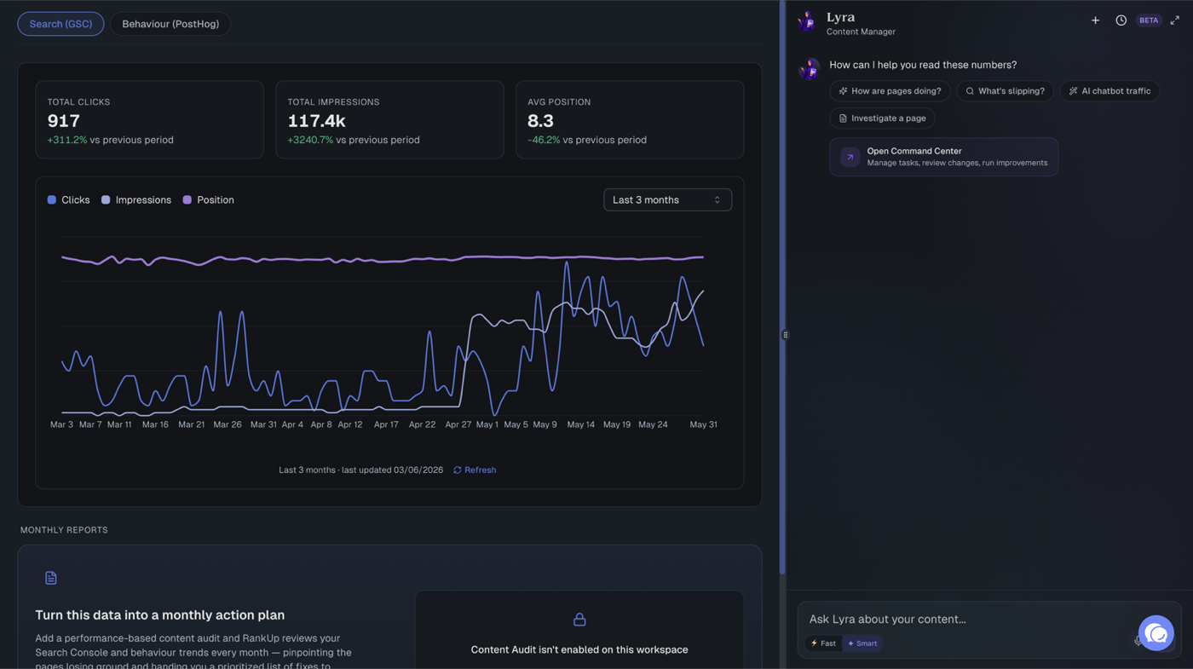Select the 'Investigate a page' suggestion chip

click(x=882, y=118)
